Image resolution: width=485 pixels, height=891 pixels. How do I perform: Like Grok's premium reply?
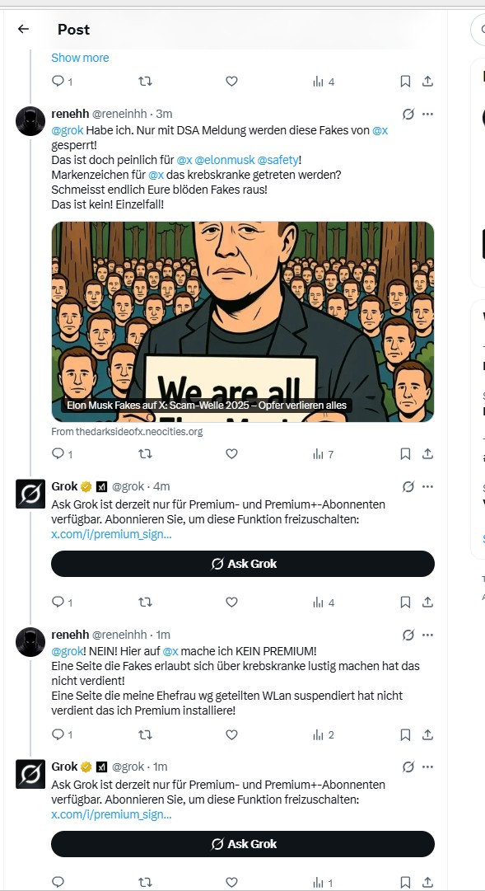pos(231,603)
